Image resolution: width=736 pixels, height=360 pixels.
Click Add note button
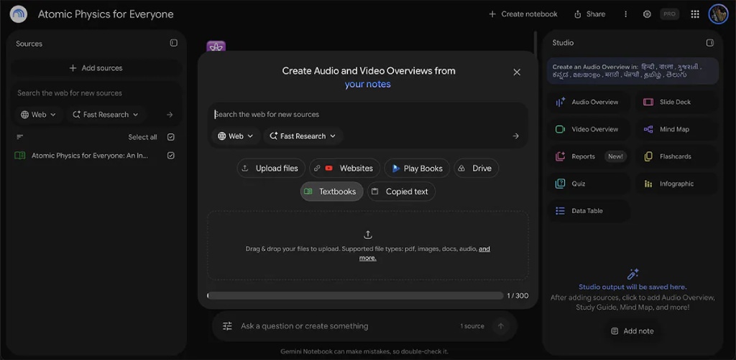[632, 331]
